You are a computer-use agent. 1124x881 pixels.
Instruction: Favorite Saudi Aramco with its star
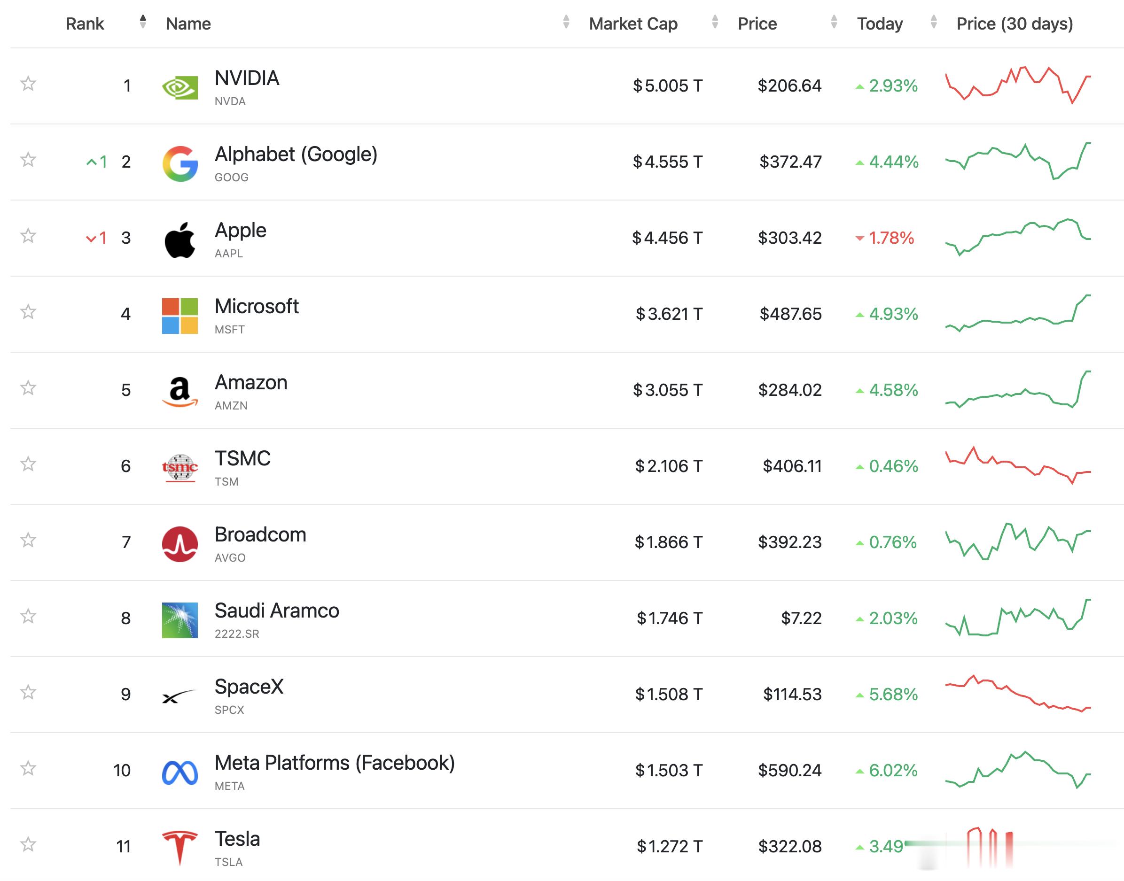click(x=28, y=616)
